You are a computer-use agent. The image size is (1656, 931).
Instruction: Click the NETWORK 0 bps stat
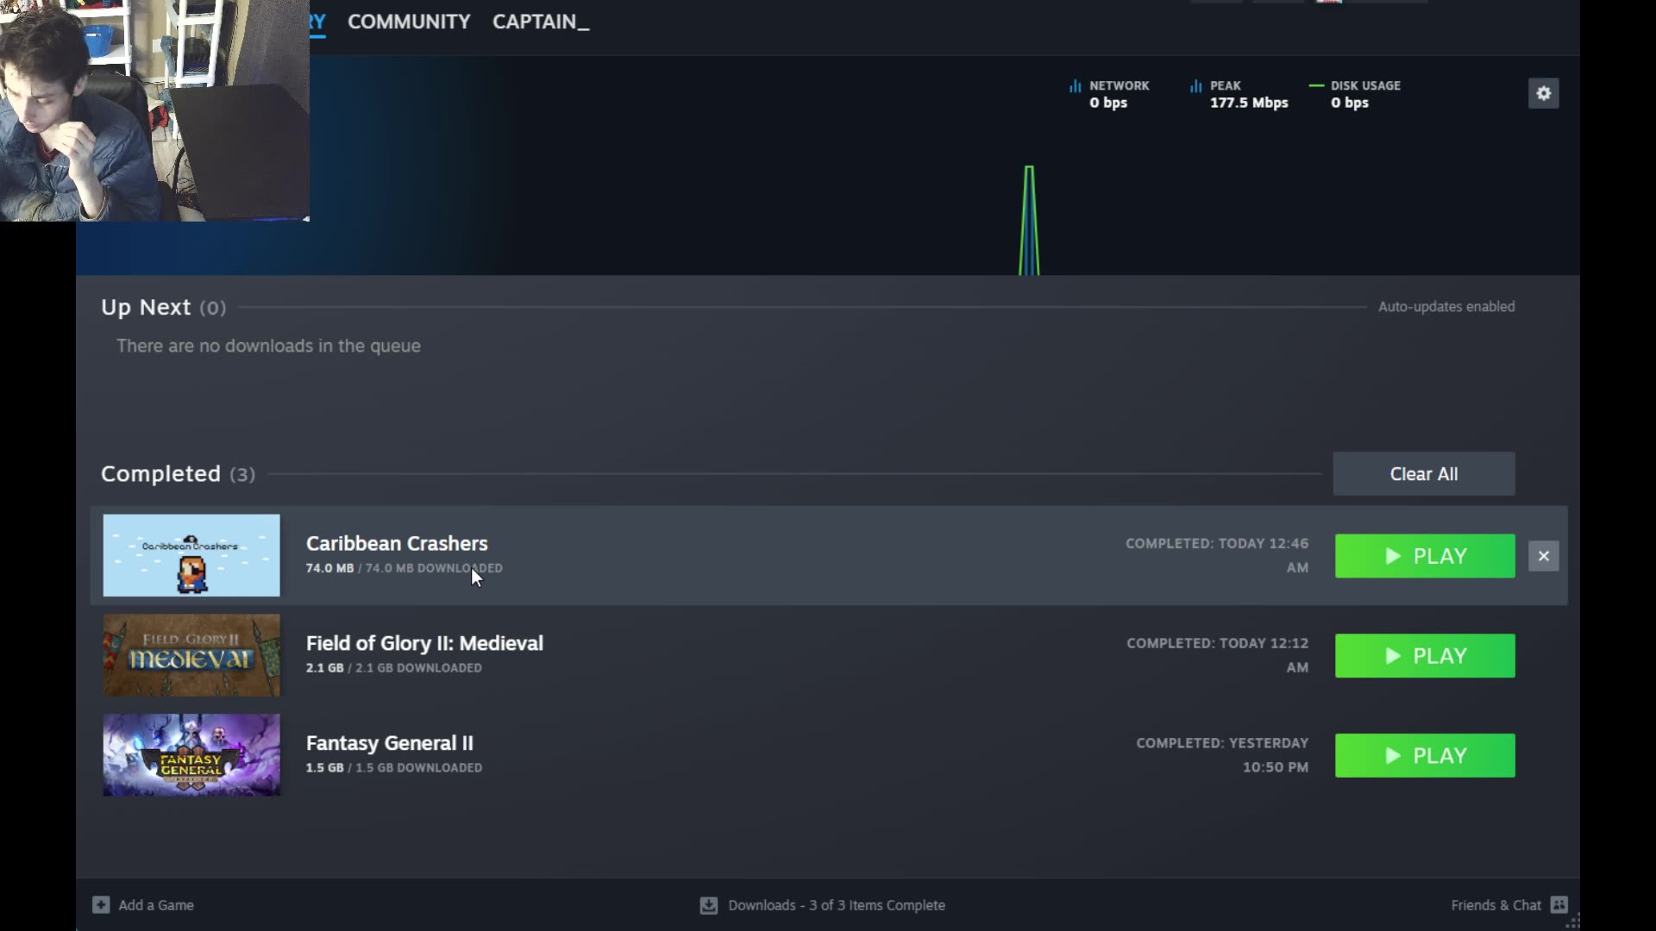pyautogui.click(x=1109, y=94)
